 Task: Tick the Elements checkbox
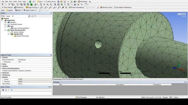(3, 82)
